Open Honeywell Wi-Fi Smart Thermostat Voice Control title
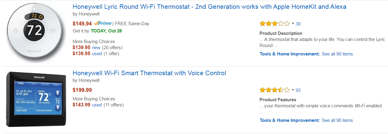The height and width of the screenshot is (134, 388). [x=149, y=73]
